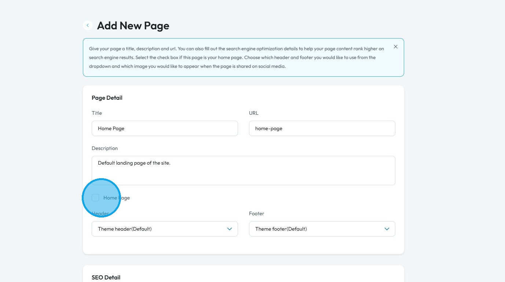
Task: Click the URL field label
Action: [254, 113]
